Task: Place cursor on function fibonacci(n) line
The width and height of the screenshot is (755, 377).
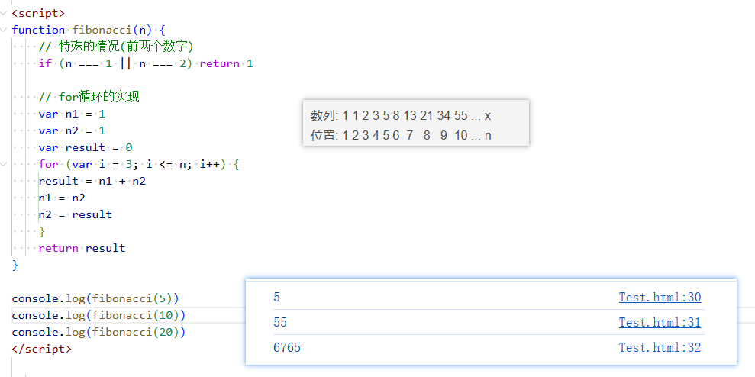Action: [x=89, y=30]
